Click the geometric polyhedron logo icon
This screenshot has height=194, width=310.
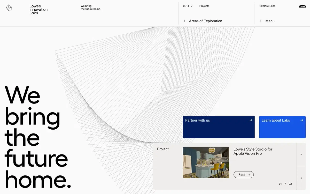[x=9, y=8]
